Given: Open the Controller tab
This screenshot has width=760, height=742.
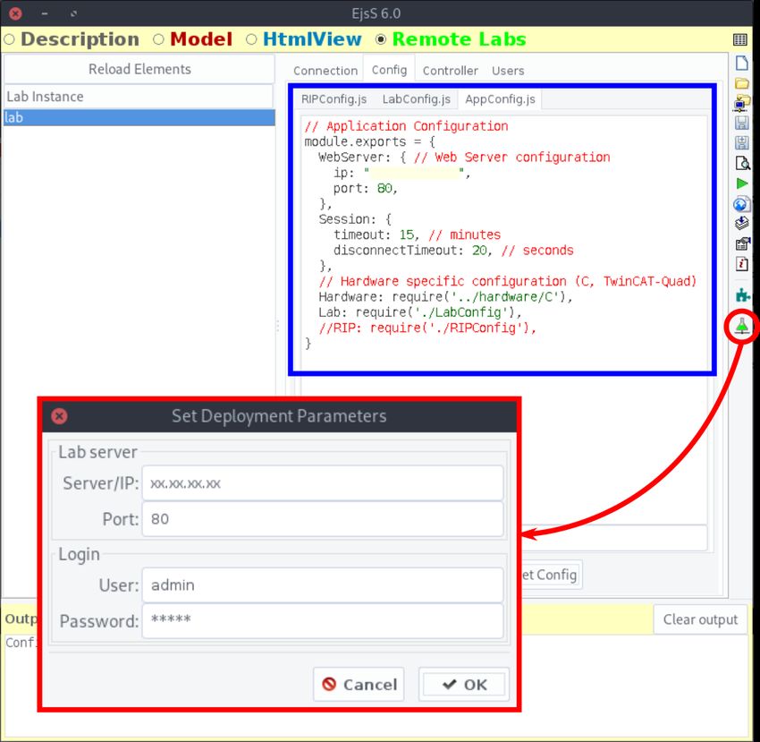Looking at the screenshot, I should click(x=450, y=71).
